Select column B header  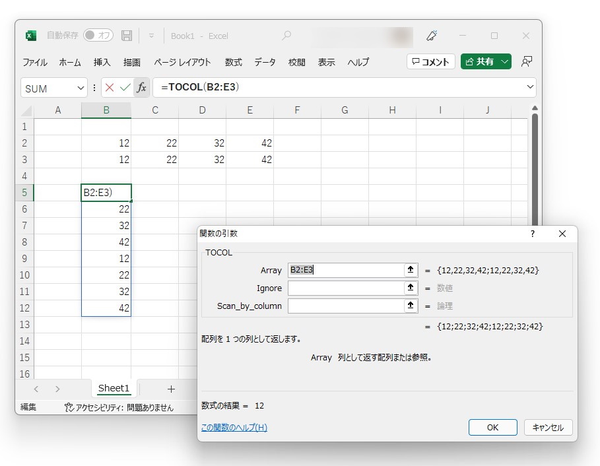(106, 110)
